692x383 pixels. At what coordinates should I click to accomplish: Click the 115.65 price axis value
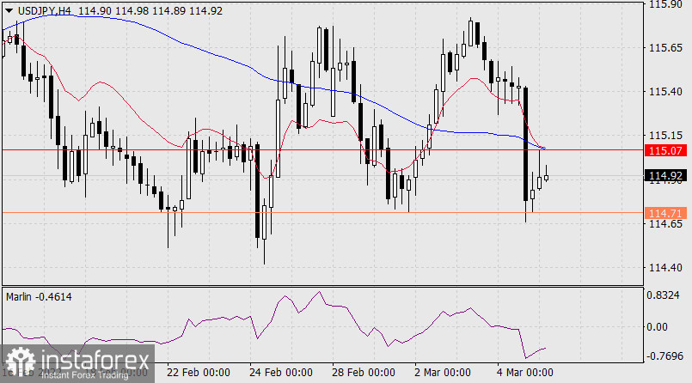(x=667, y=47)
